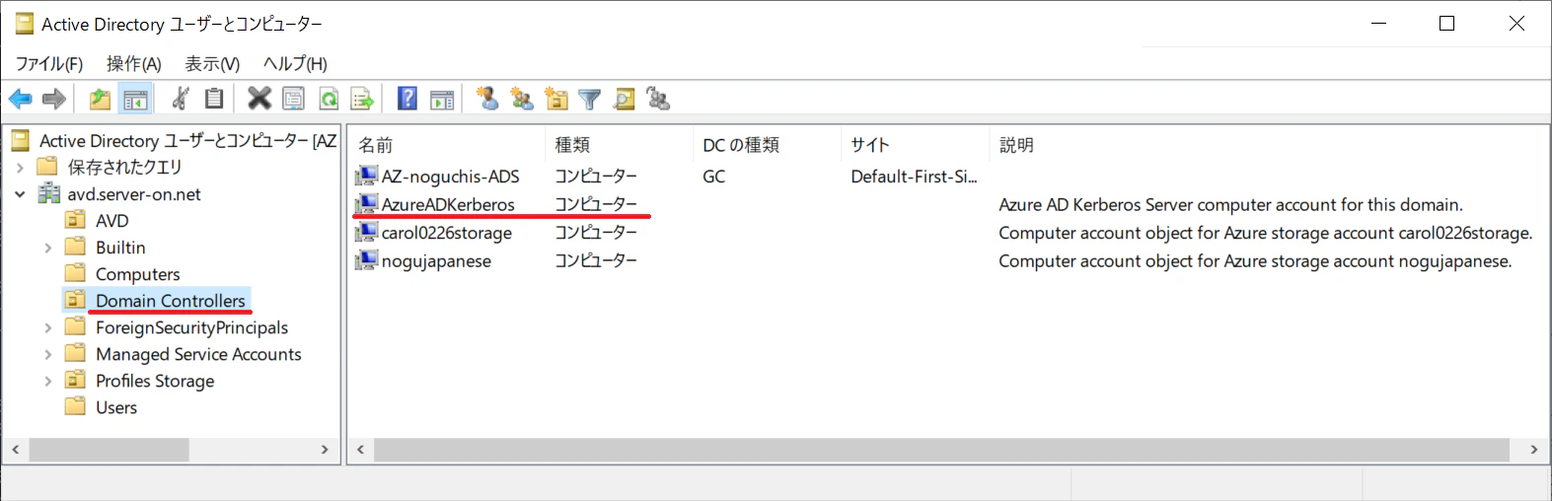
Task: Click the list pane scrollbar right arrow
Action: [x=1534, y=450]
